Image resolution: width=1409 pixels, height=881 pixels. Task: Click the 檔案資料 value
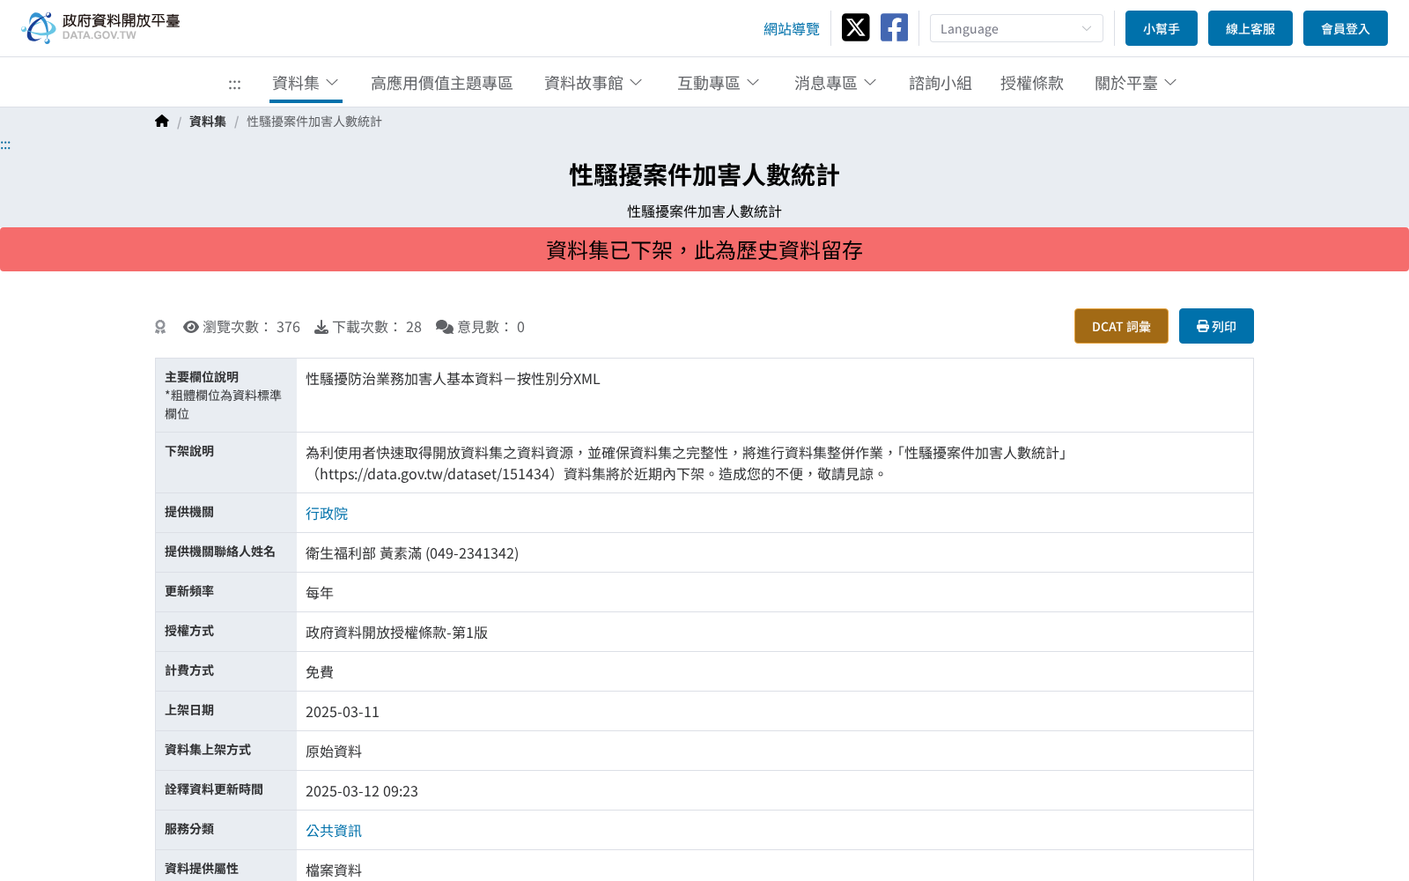(334, 870)
